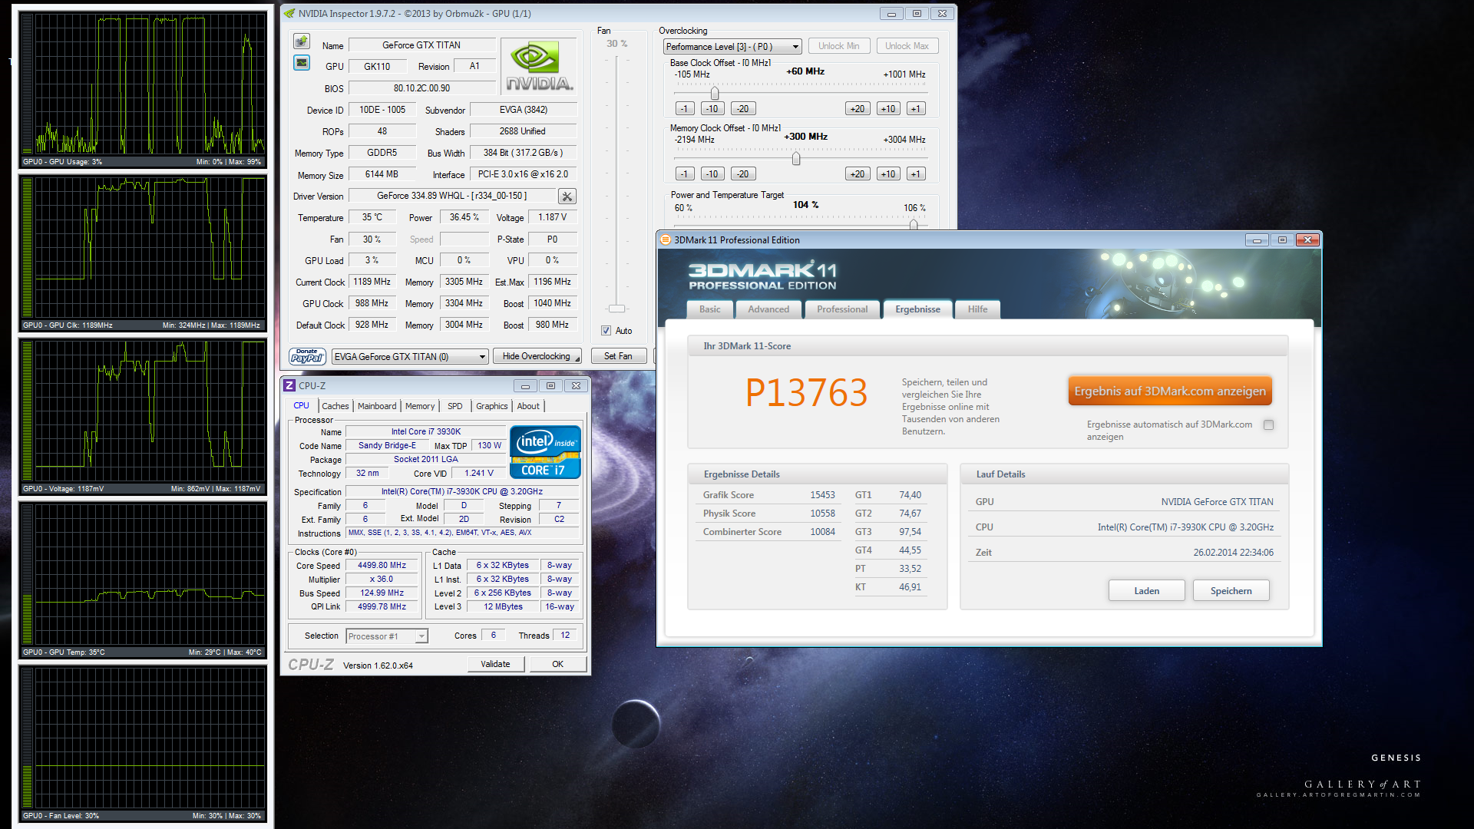1474x829 pixels.
Task: Click the Combinerter Score value 10084
Action: [822, 532]
